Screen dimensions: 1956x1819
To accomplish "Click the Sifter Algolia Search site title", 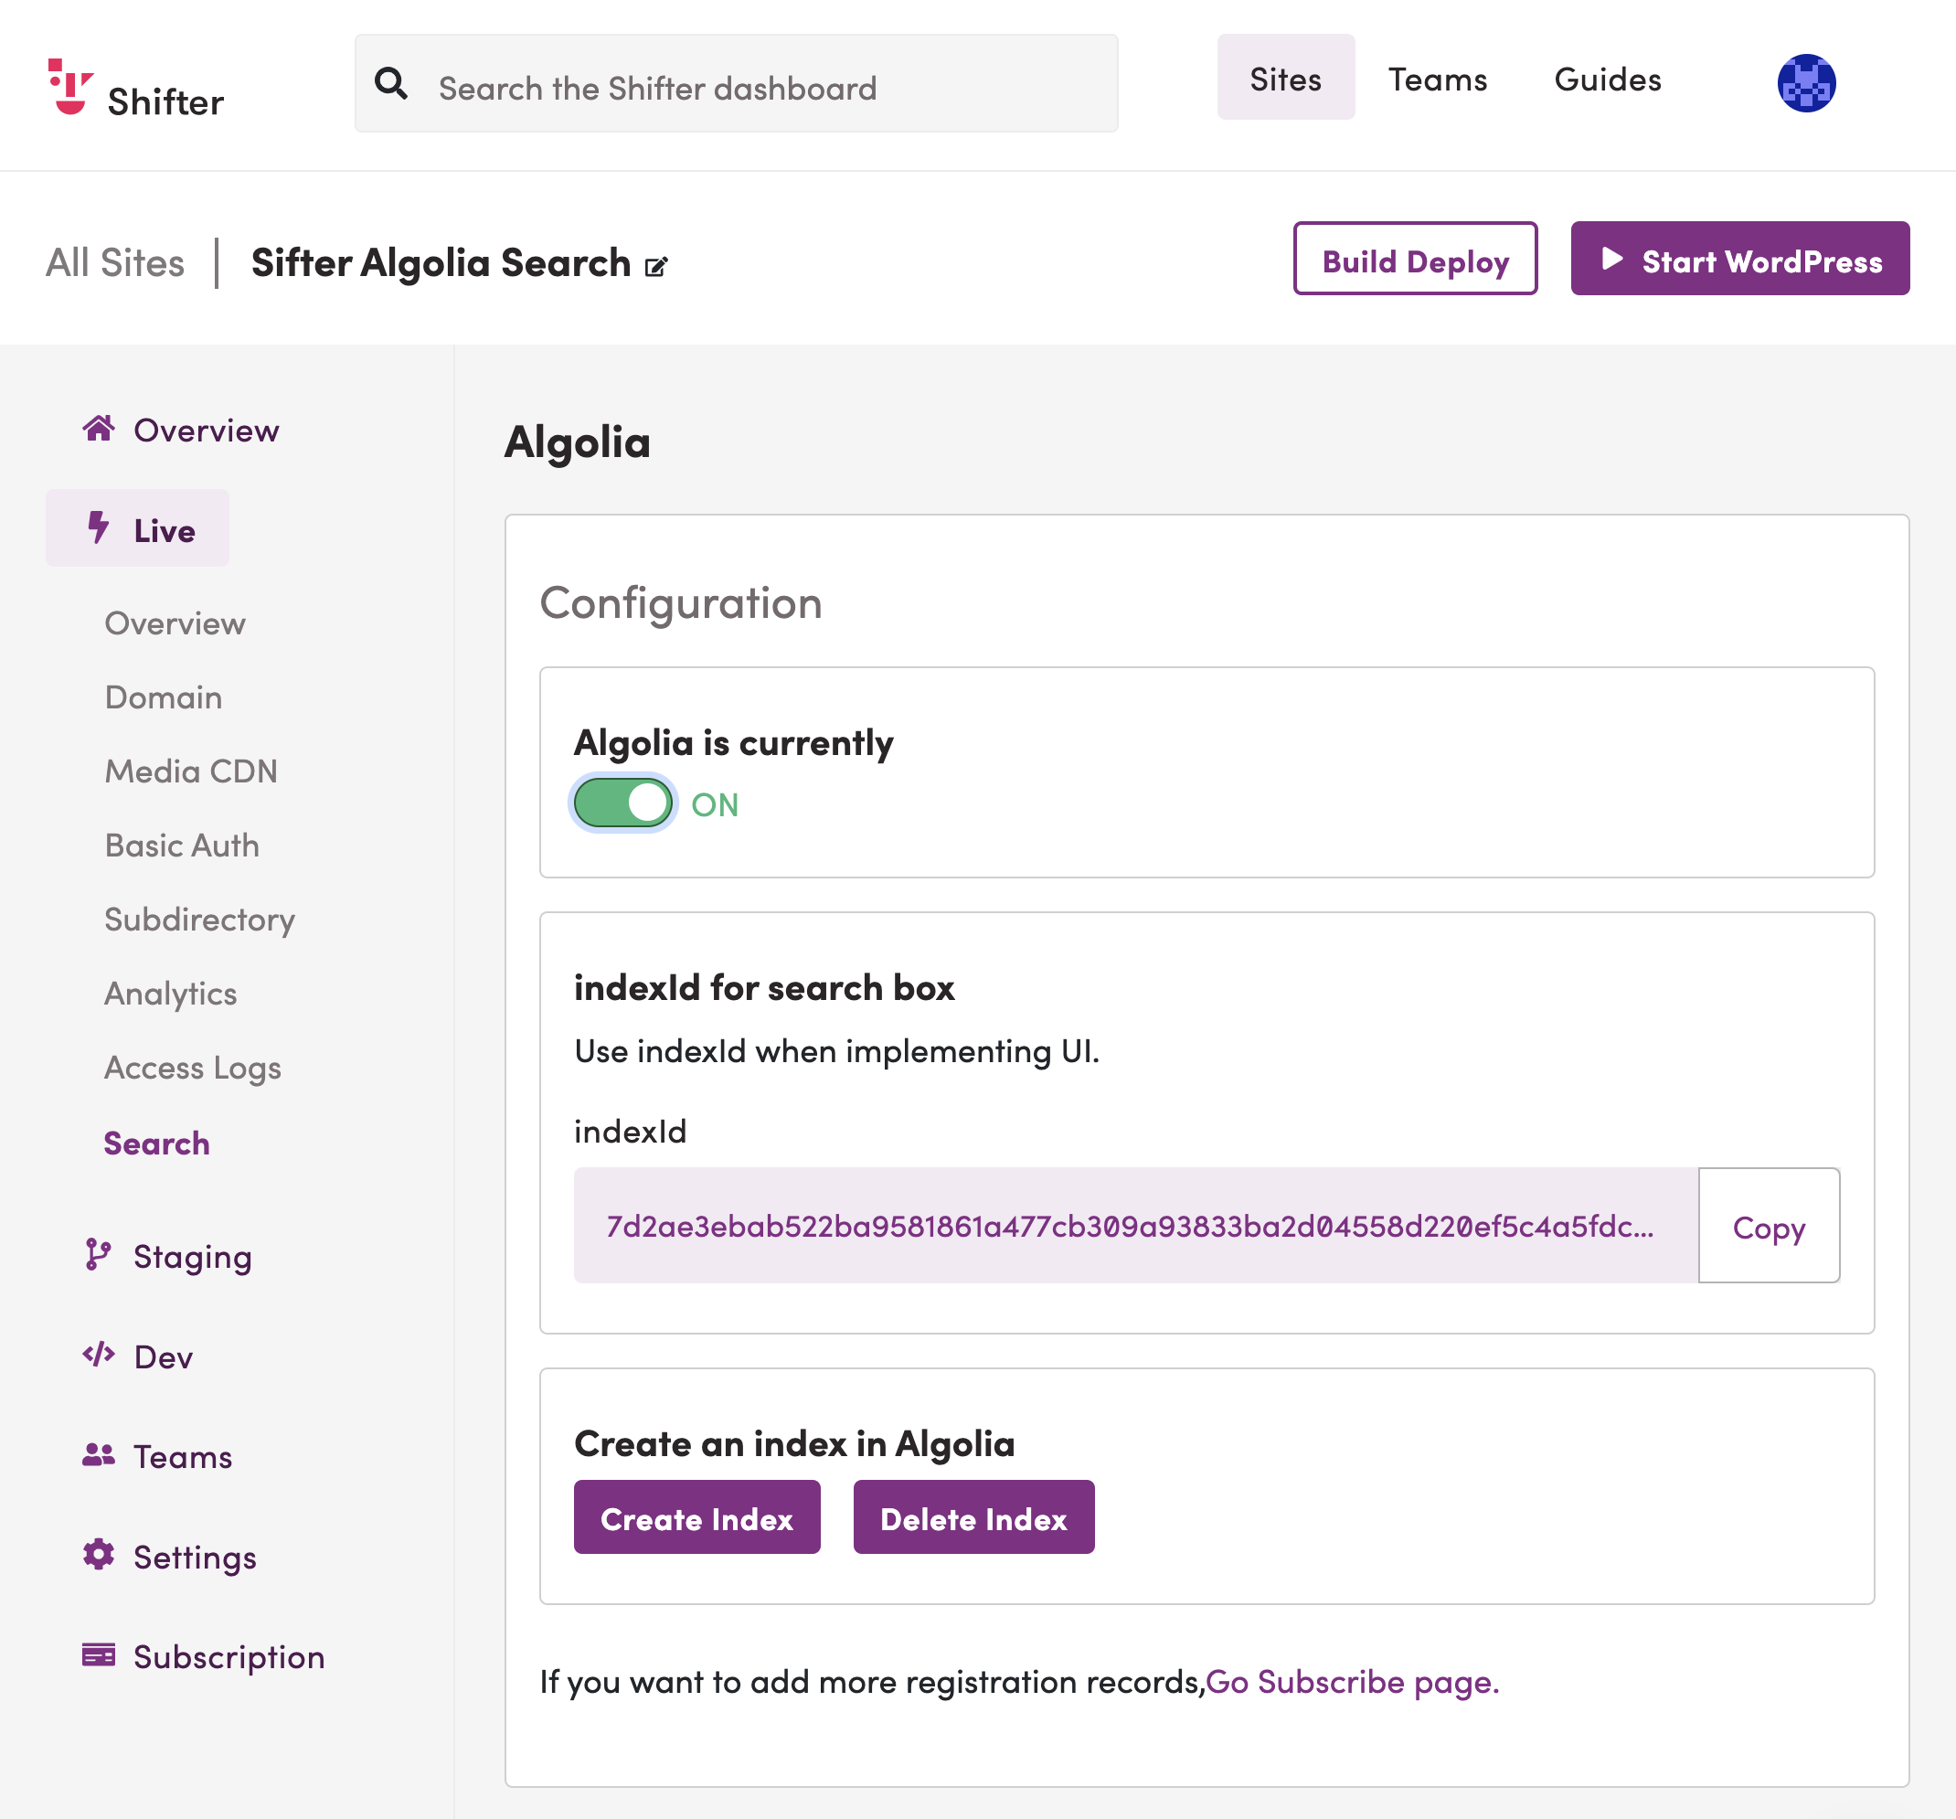I will (441, 262).
